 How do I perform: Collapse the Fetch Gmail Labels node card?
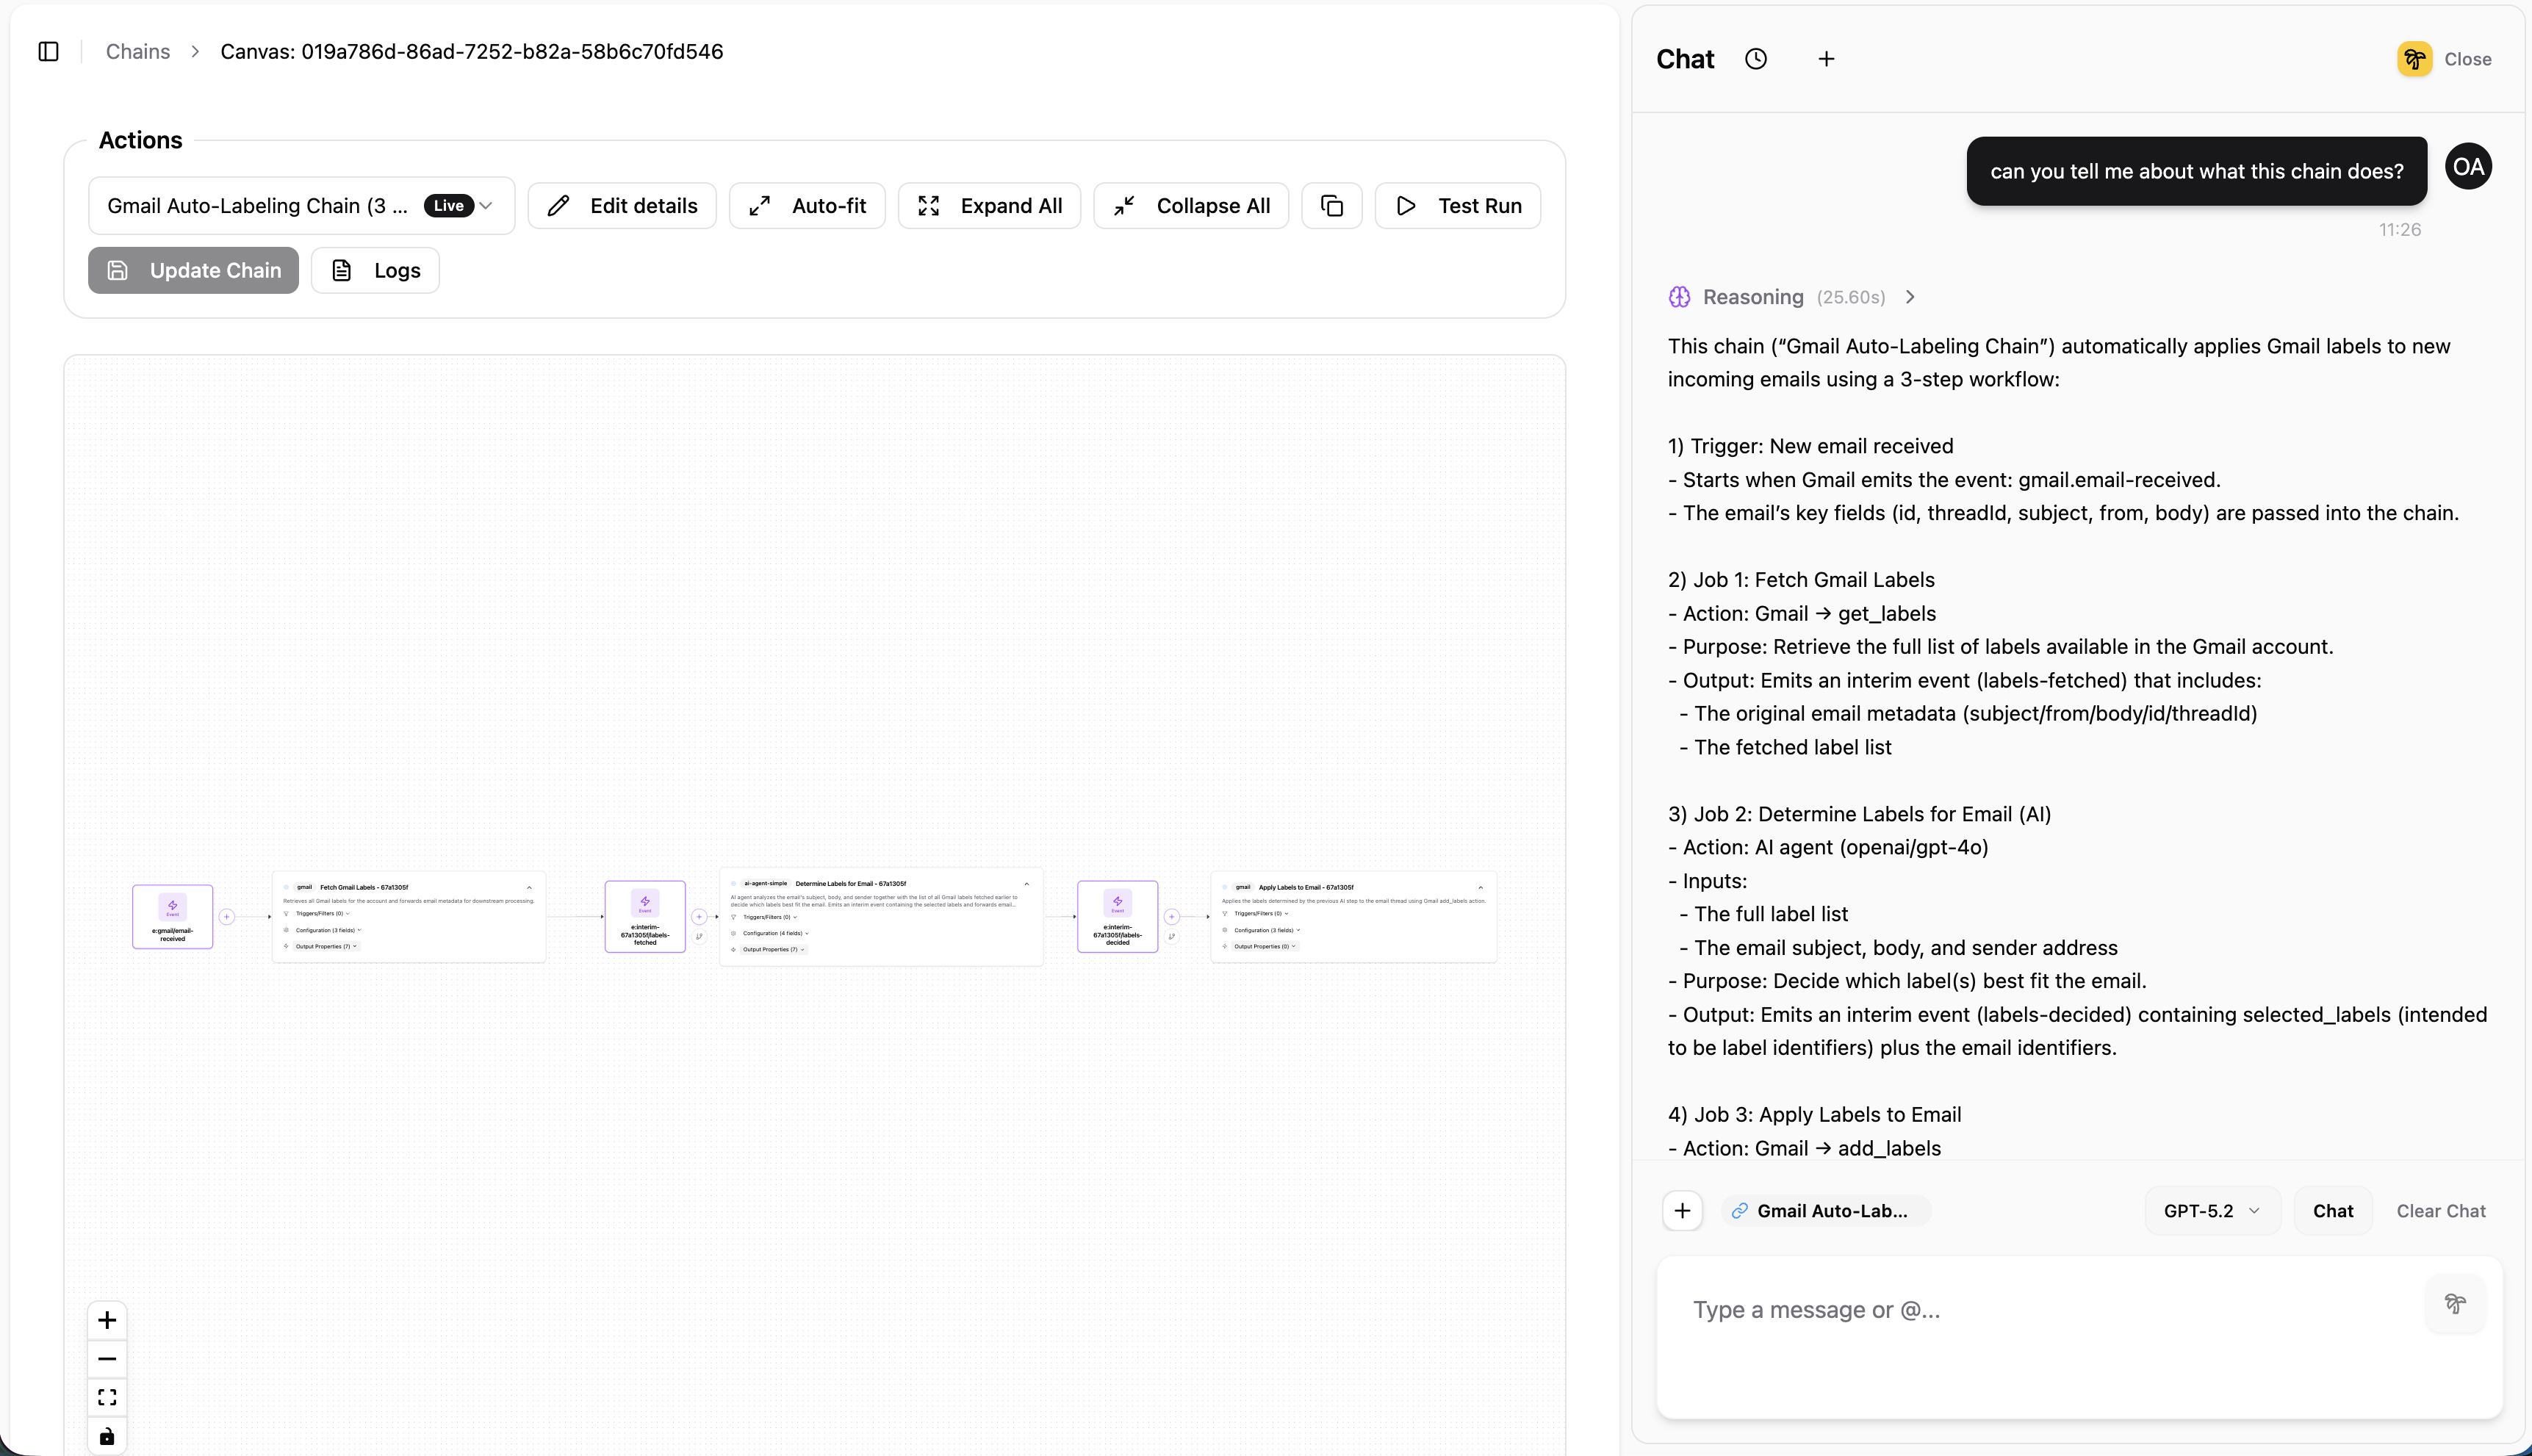[x=530, y=888]
